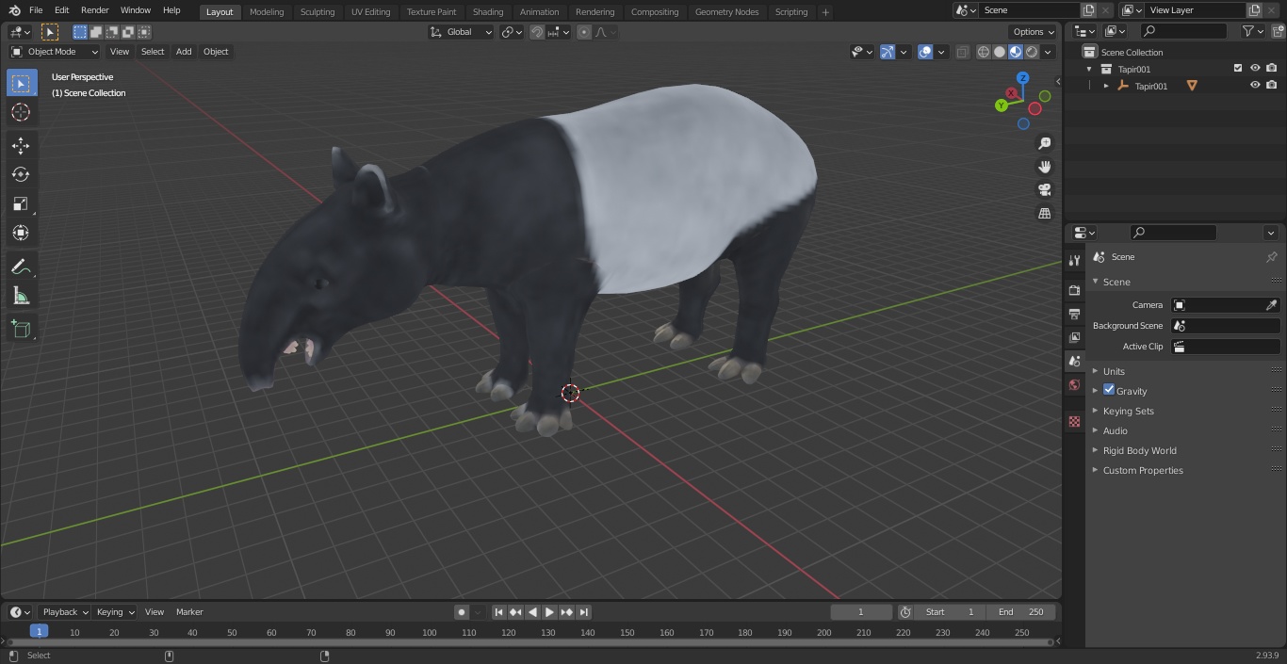Open the Render properties tab
The width and height of the screenshot is (1287, 664).
click(1074, 290)
